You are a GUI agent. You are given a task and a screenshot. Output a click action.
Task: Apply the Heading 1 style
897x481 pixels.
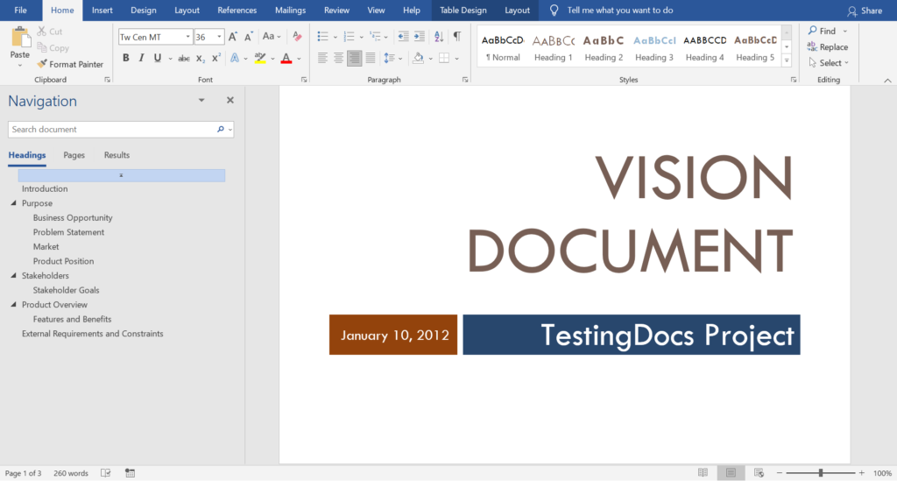tap(554, 47)
